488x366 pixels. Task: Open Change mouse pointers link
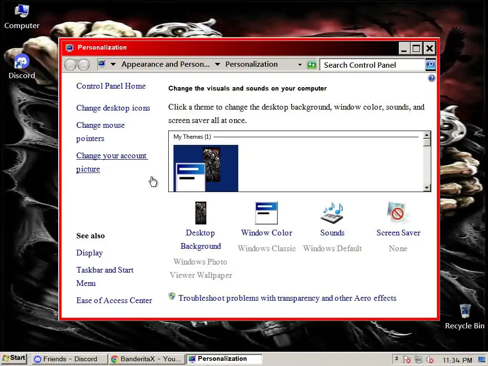pos(100,132)
